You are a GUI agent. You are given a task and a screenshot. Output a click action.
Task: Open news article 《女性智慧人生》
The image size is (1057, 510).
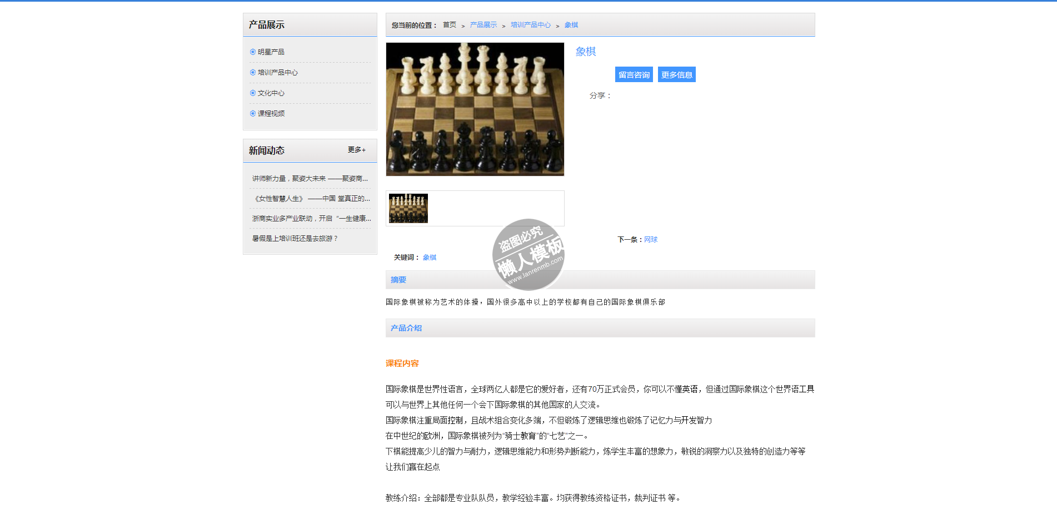pyautogui.click(x=311, y=199)
